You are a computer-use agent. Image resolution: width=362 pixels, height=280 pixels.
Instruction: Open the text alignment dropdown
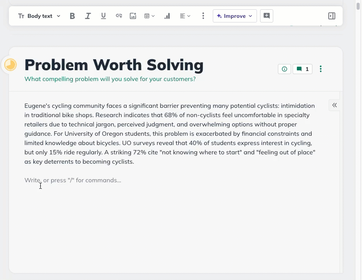point(185,16)
